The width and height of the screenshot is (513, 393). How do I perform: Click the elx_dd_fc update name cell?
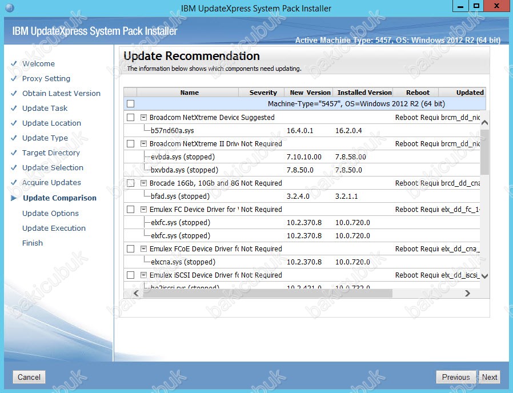tap(460, 210)
